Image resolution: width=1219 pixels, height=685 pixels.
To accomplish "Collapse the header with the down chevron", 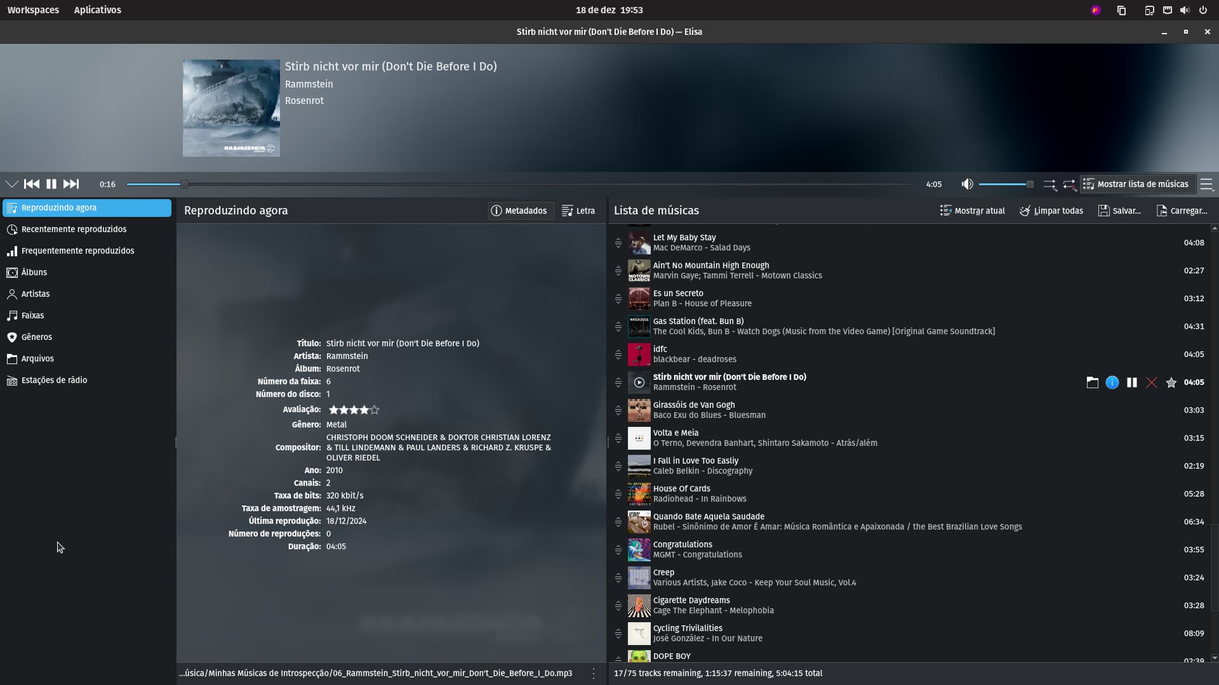I will pyautogui.click(x=11, y=184).
